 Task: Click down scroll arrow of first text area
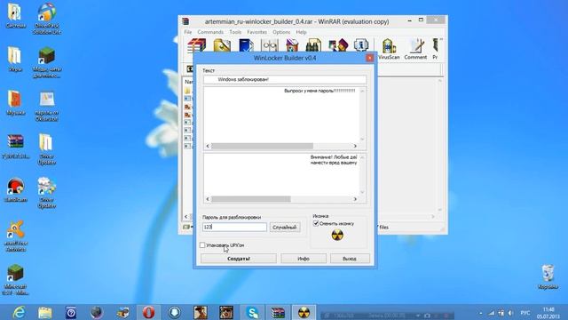click(x=362, y=139)
